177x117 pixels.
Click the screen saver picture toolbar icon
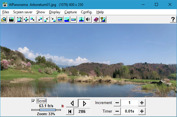11,19
